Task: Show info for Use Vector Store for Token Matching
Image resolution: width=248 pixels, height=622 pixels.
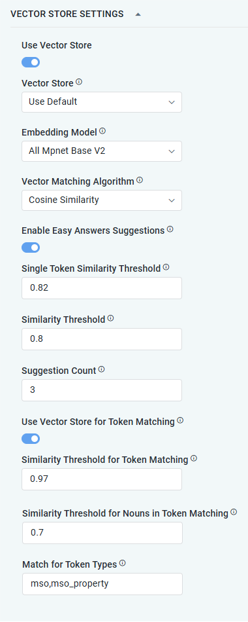Action: tap(180, 420)
